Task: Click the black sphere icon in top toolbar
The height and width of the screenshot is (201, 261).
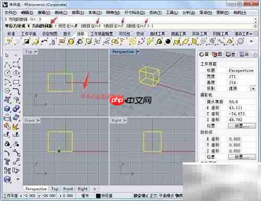Action: point(168,41)
